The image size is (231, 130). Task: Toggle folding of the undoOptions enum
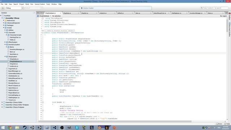click(x=43, y=86)
